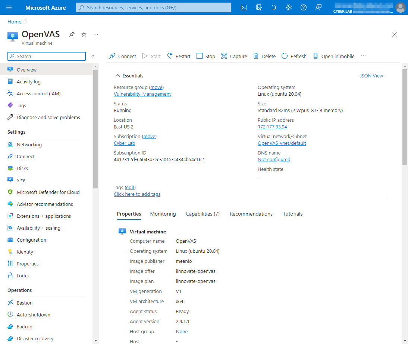Open the account avatar menu

[400, 7]
